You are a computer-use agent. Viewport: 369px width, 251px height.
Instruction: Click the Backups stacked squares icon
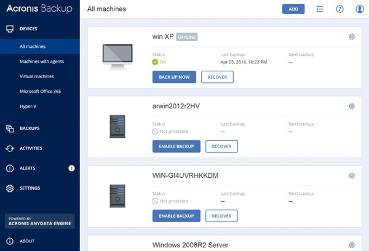coord(10,129)
